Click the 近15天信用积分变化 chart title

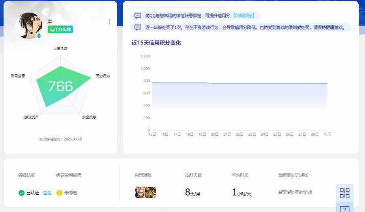pyautogui.click(x=156, y=43)
